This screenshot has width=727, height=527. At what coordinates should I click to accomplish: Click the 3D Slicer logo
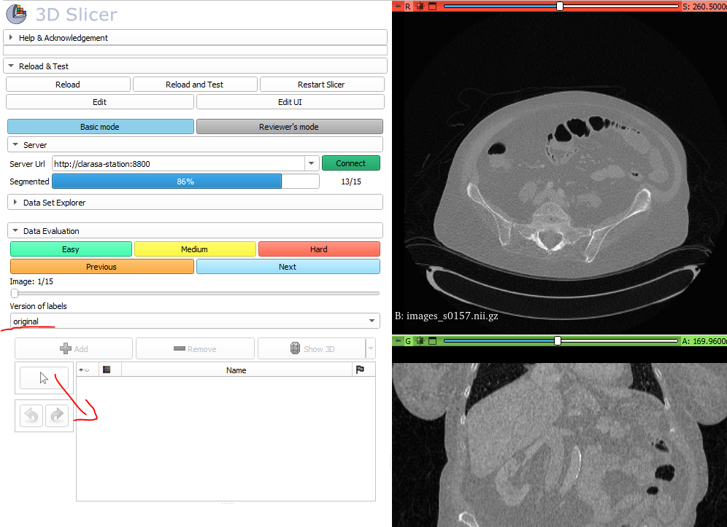pyautogui.click(x=16, y=15)
